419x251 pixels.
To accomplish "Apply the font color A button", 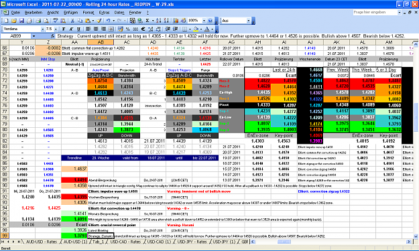I will click(206, 29).
